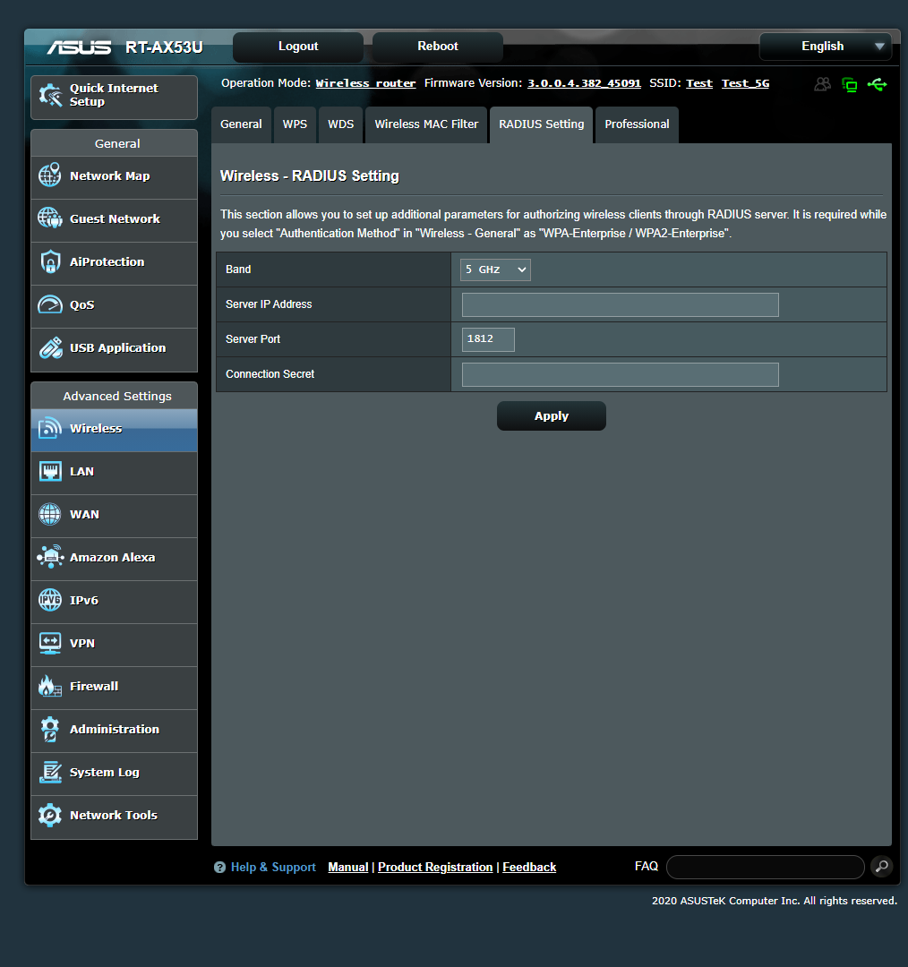This screenshot has height=967, width=908.
Task: Click the guest users status icon
Action: pyautogui.click(x=822, y=84)
